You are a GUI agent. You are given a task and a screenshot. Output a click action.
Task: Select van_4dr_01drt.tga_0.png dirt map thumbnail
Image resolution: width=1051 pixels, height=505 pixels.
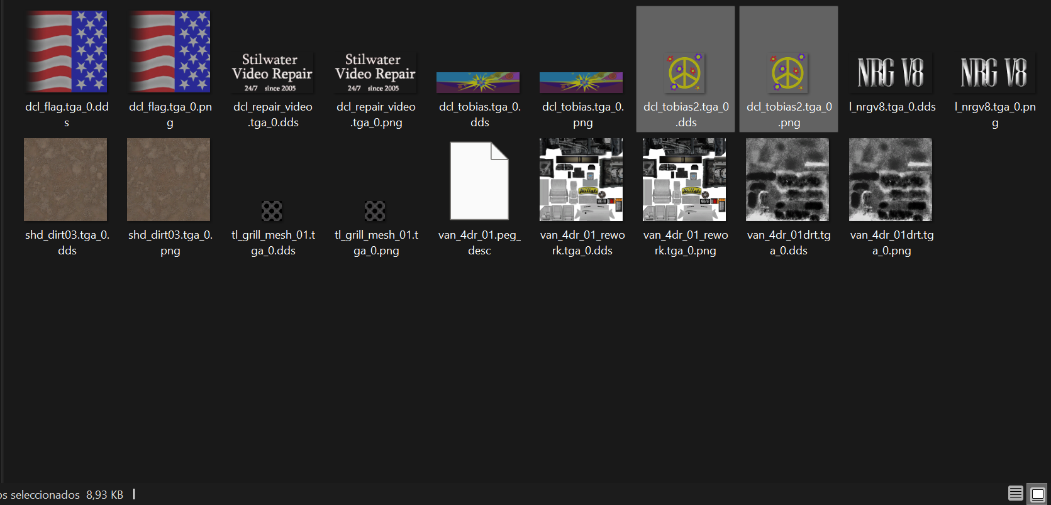(891, 180)
